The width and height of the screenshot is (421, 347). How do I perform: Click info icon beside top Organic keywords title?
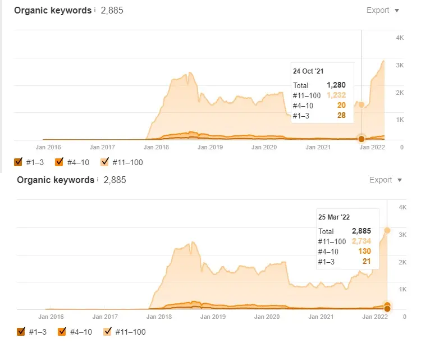pyautogui.click(x=94, y=10)
